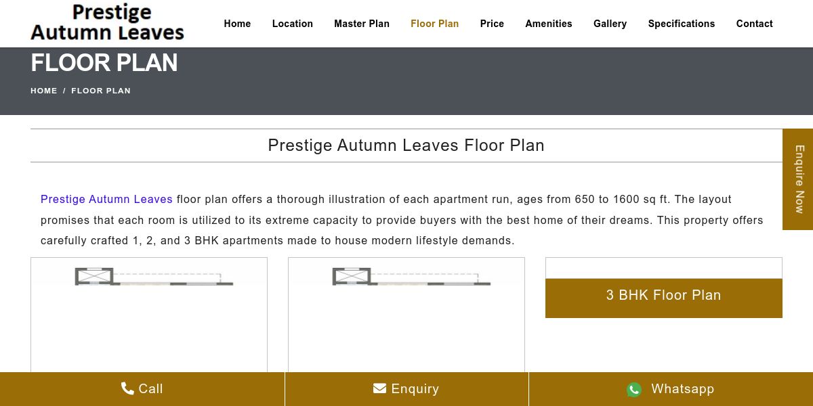Go to Specifications page
The width and height of the screenshot is (813, 406).
tap(681, 24)
